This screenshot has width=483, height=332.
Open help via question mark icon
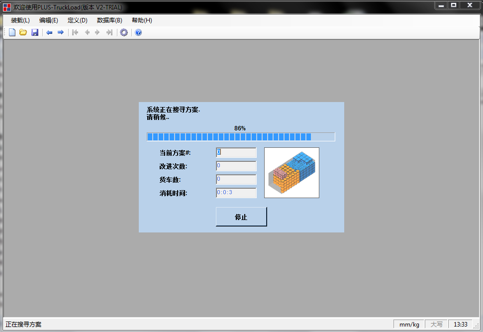click(138, 32)
